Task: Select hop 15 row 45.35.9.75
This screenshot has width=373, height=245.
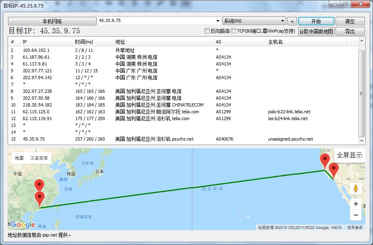Action: click(x=161, y=139)
